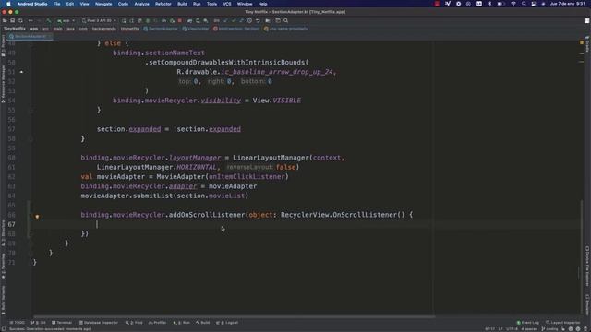Click 'View.VISIBLE' on line 54

(276, 101)
